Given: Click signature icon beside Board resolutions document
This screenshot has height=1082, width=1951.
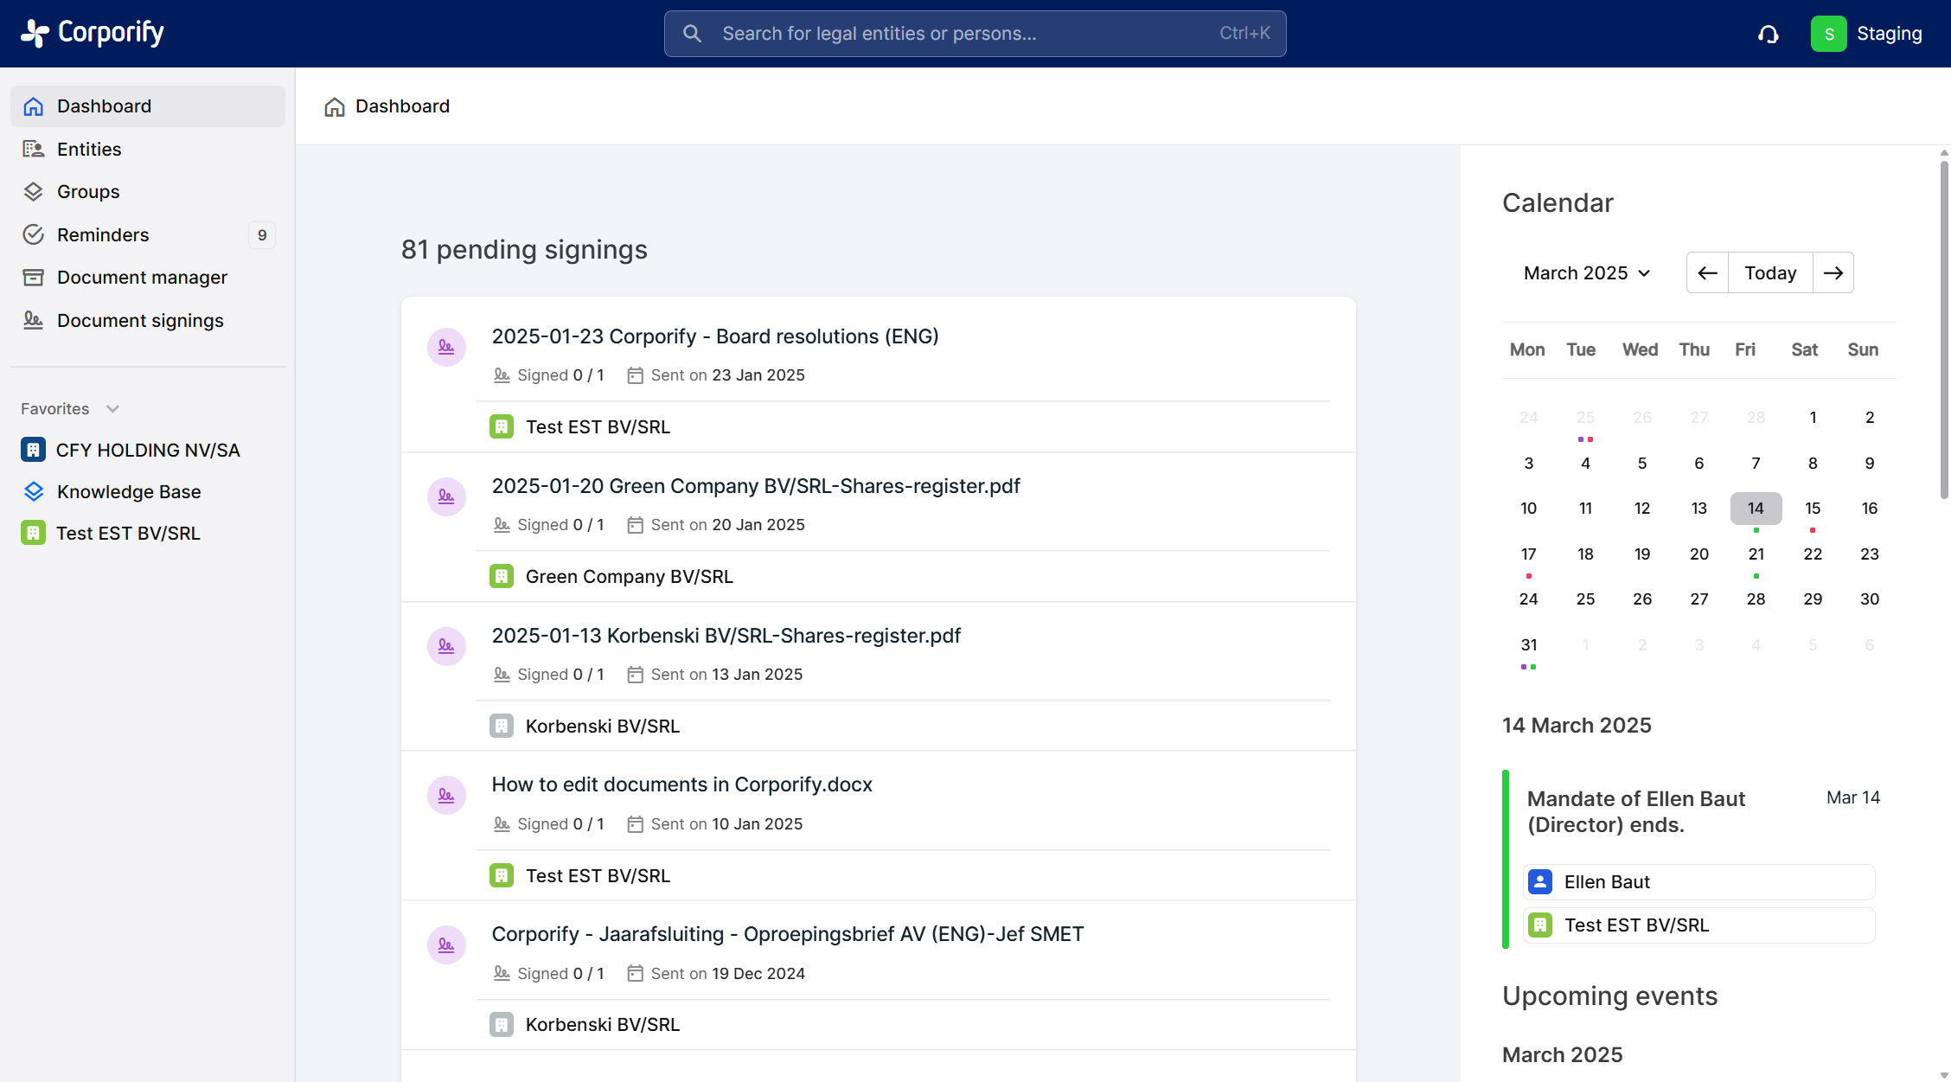Looking at the screenshot, I should point(446,347).
